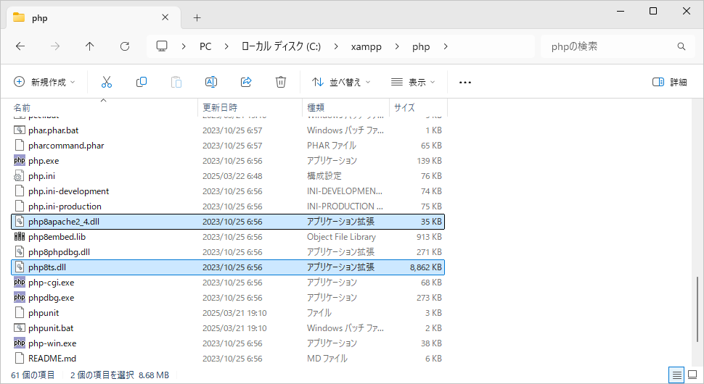Click the 61 個の項目 status text
The height and width of the screenshot is (384, 704).
tap(33, 375)
